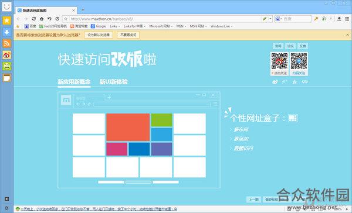Click the green tile in preview

pos(162,120)
